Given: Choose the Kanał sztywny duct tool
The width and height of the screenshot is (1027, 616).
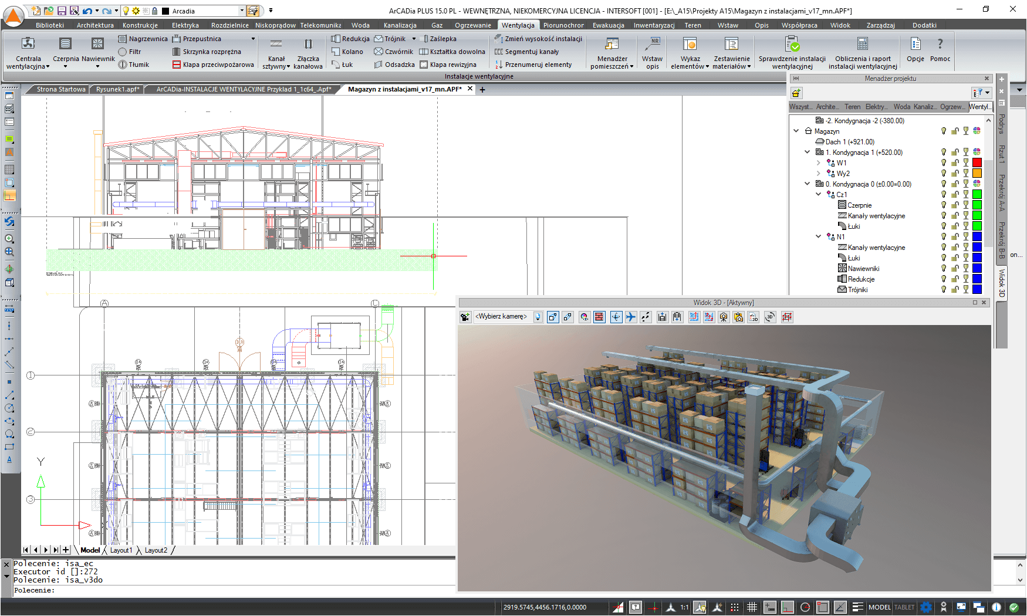Looking at the screenshot, I should click(x=276, y=53).
